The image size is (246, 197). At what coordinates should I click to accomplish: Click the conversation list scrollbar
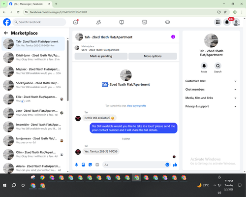click(68, 70)
